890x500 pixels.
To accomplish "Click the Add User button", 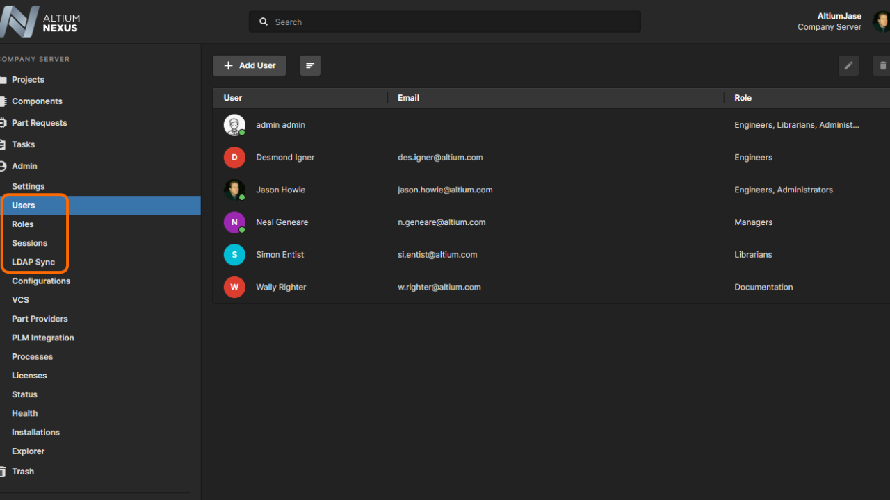I will pos(250,65).
